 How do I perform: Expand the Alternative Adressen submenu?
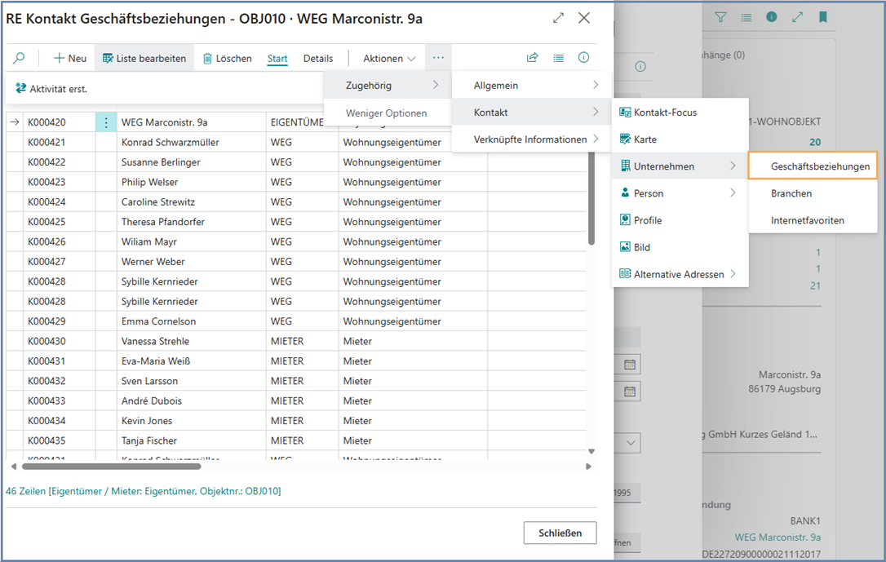[680, 274]
